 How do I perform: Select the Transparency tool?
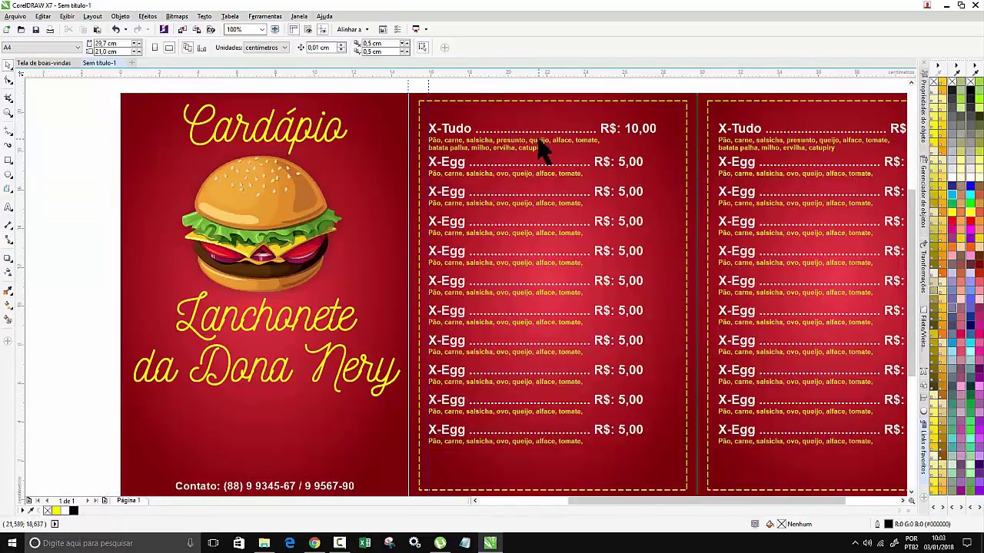pyautogui.click(x=8, y=273)
